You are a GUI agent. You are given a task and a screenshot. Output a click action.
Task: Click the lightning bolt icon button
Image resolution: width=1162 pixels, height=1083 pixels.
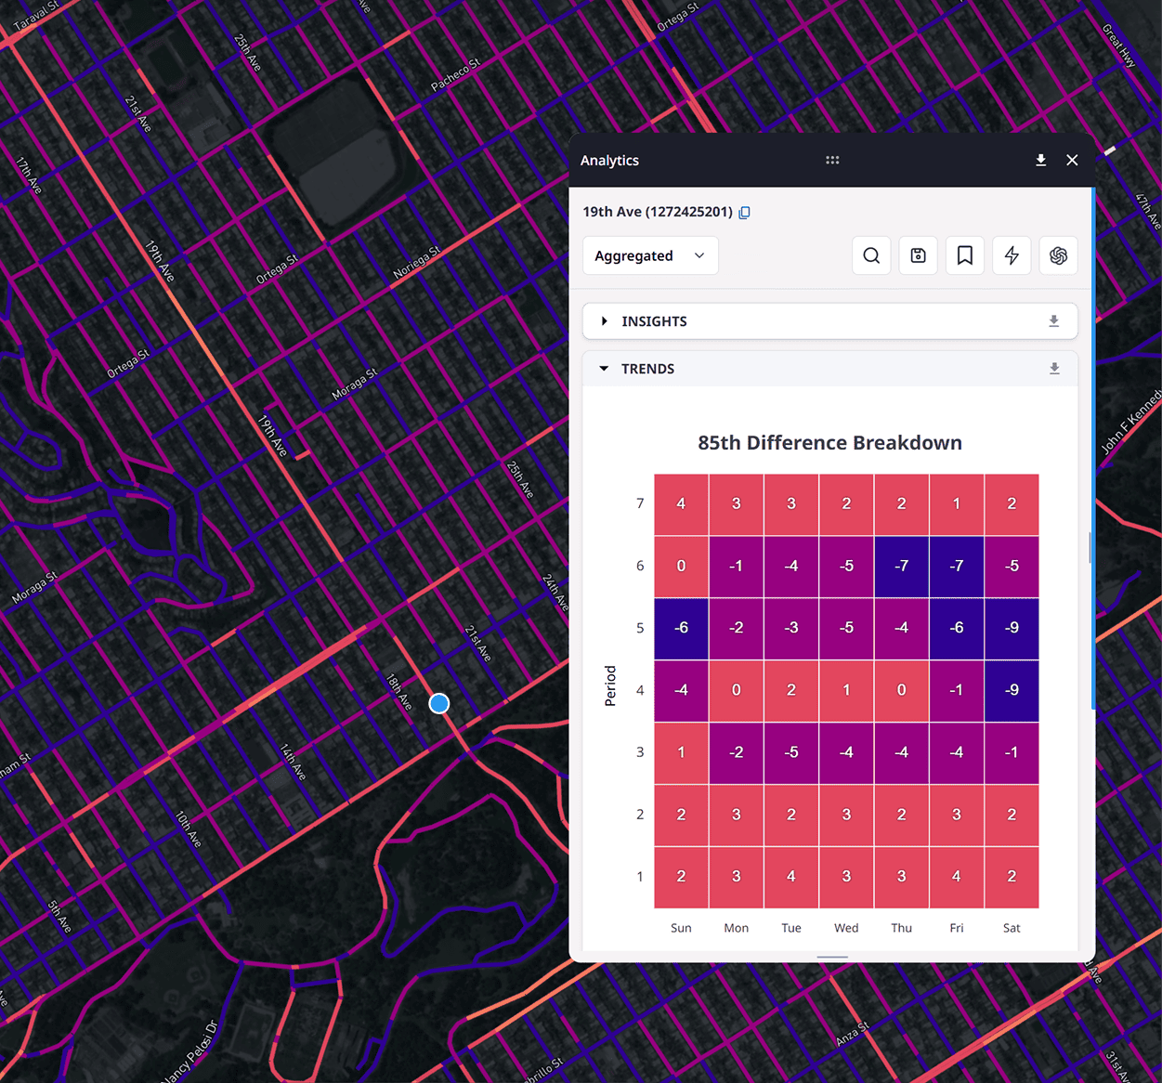pos(1012,255)
